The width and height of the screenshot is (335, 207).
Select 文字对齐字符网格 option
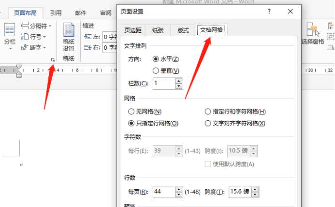pos(235,123)
